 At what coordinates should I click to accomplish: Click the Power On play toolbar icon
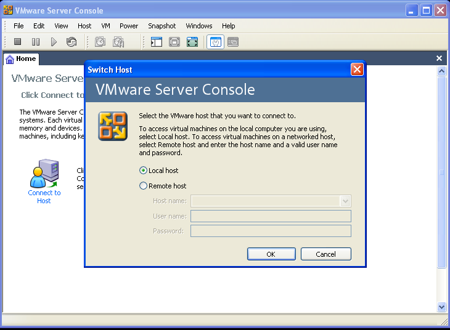click(x=54, y=42)
